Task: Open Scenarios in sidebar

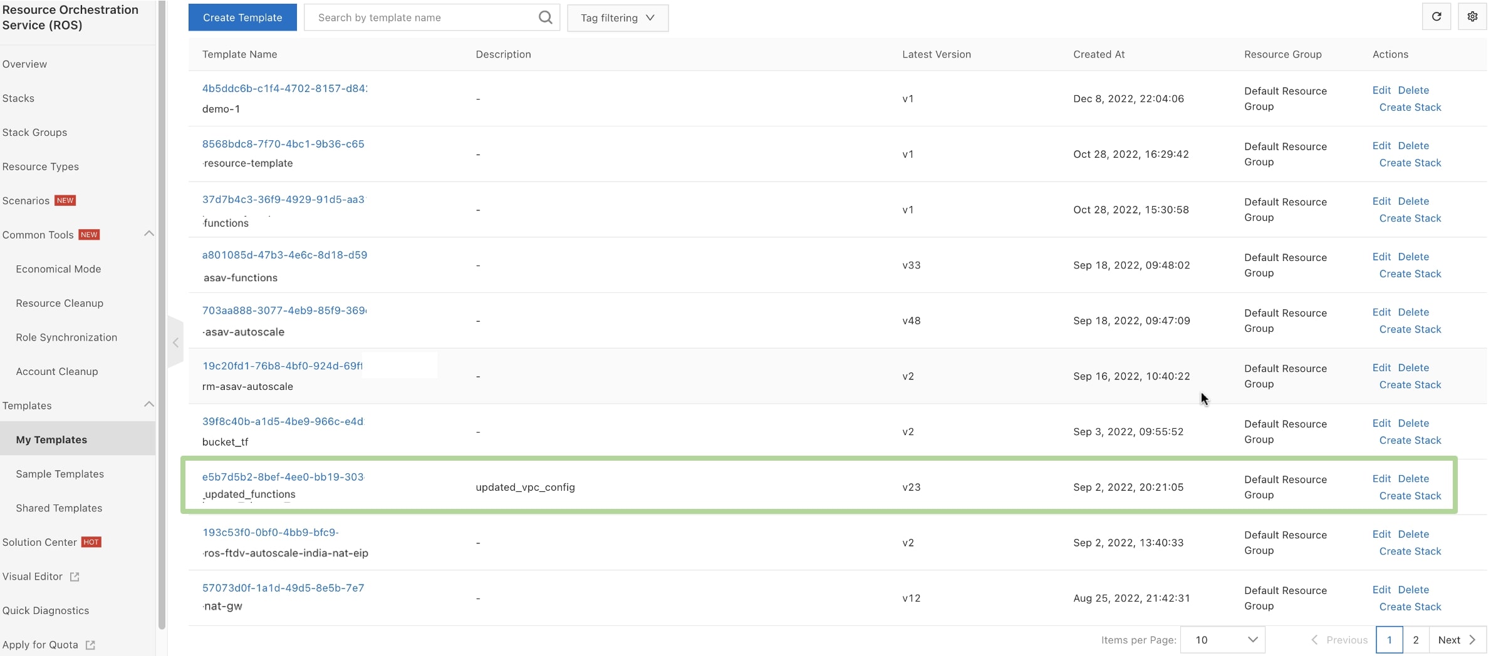Action: [x=26, y=200]
